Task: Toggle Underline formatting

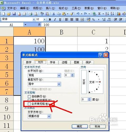Action: point(60,20)
